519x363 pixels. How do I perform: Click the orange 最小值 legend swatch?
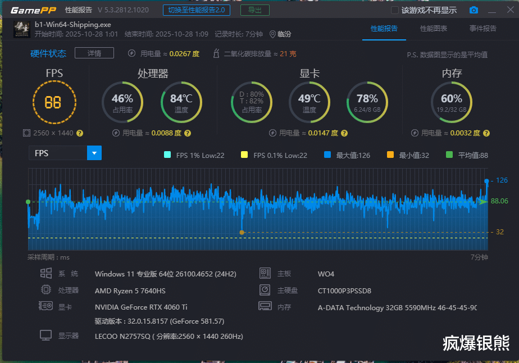click(390, 155)
